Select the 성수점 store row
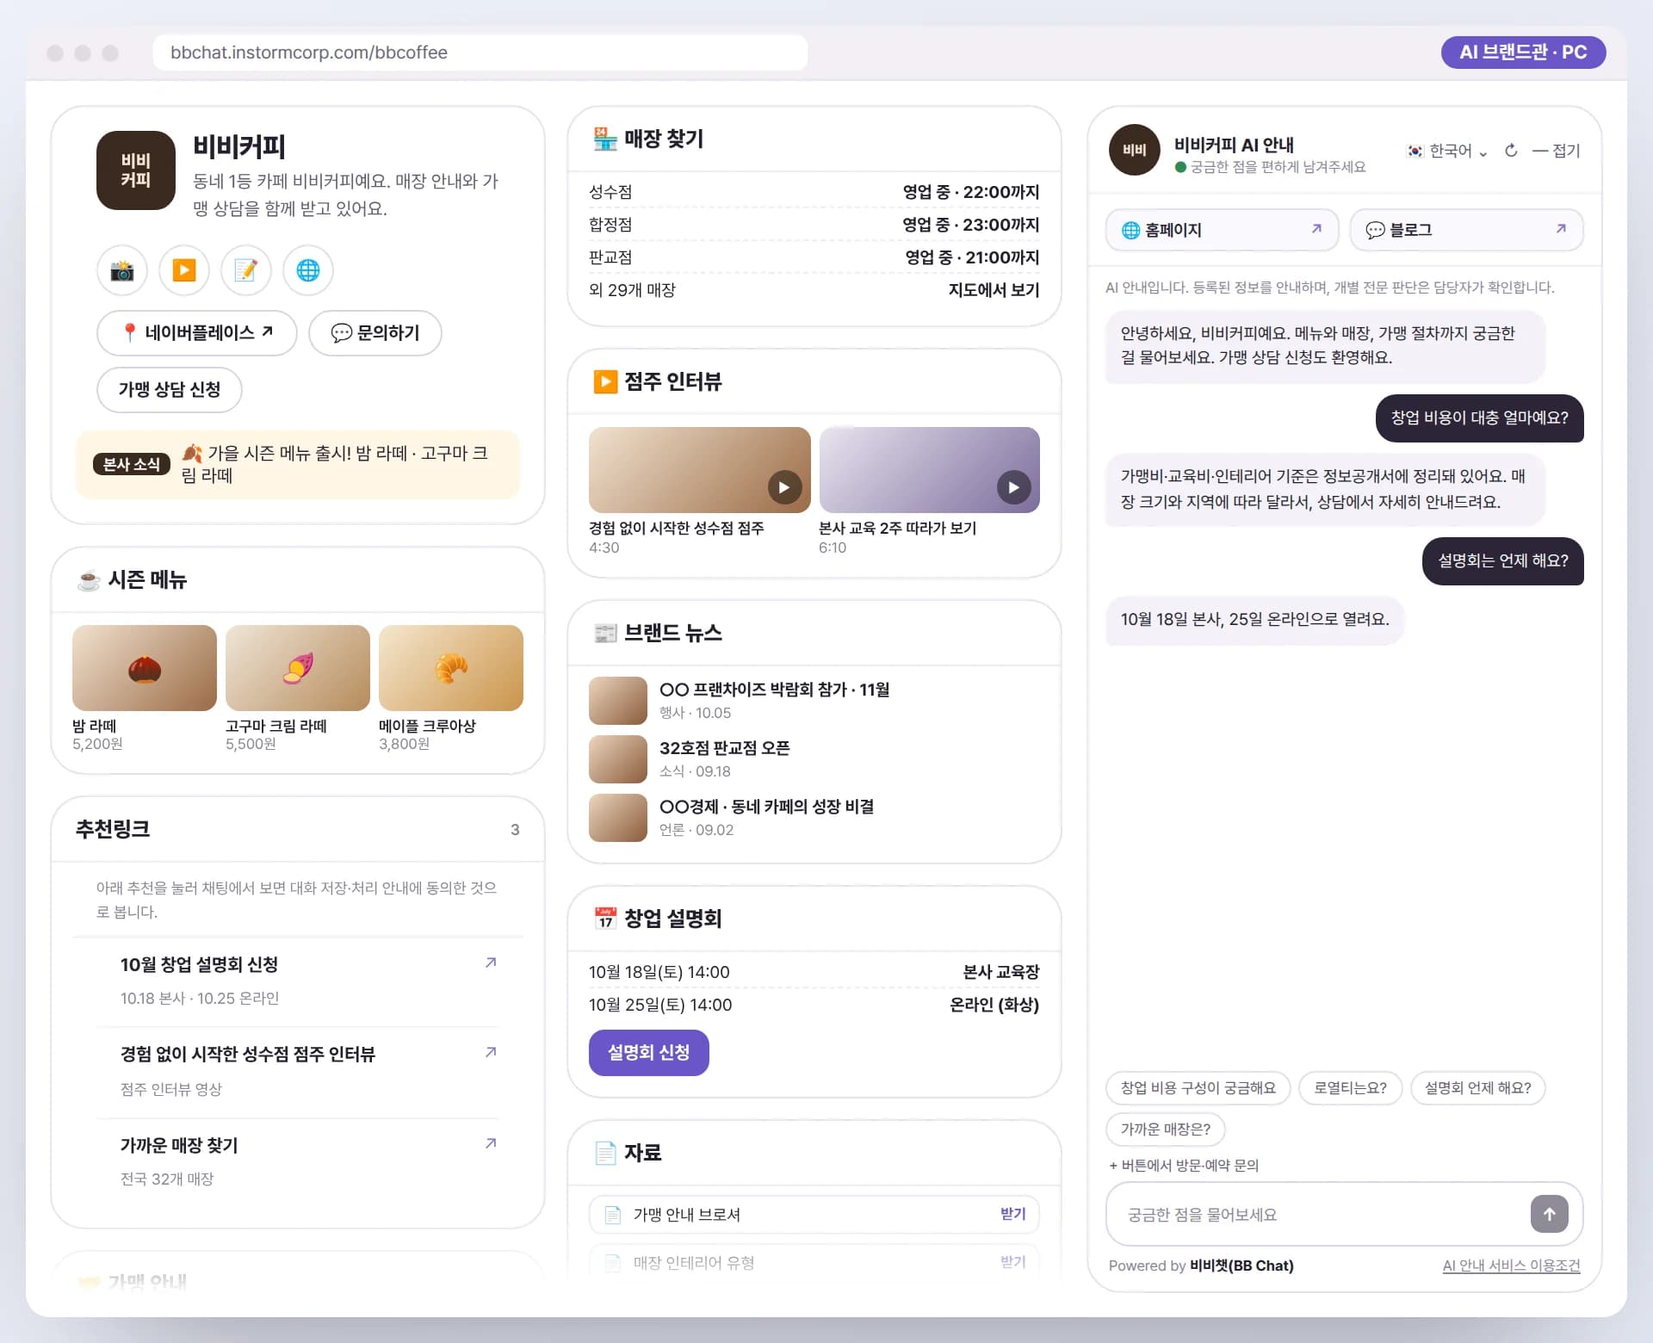The width and height of the screenshot is (1653, 1343). pyautogui.click(x=814, y=192)
